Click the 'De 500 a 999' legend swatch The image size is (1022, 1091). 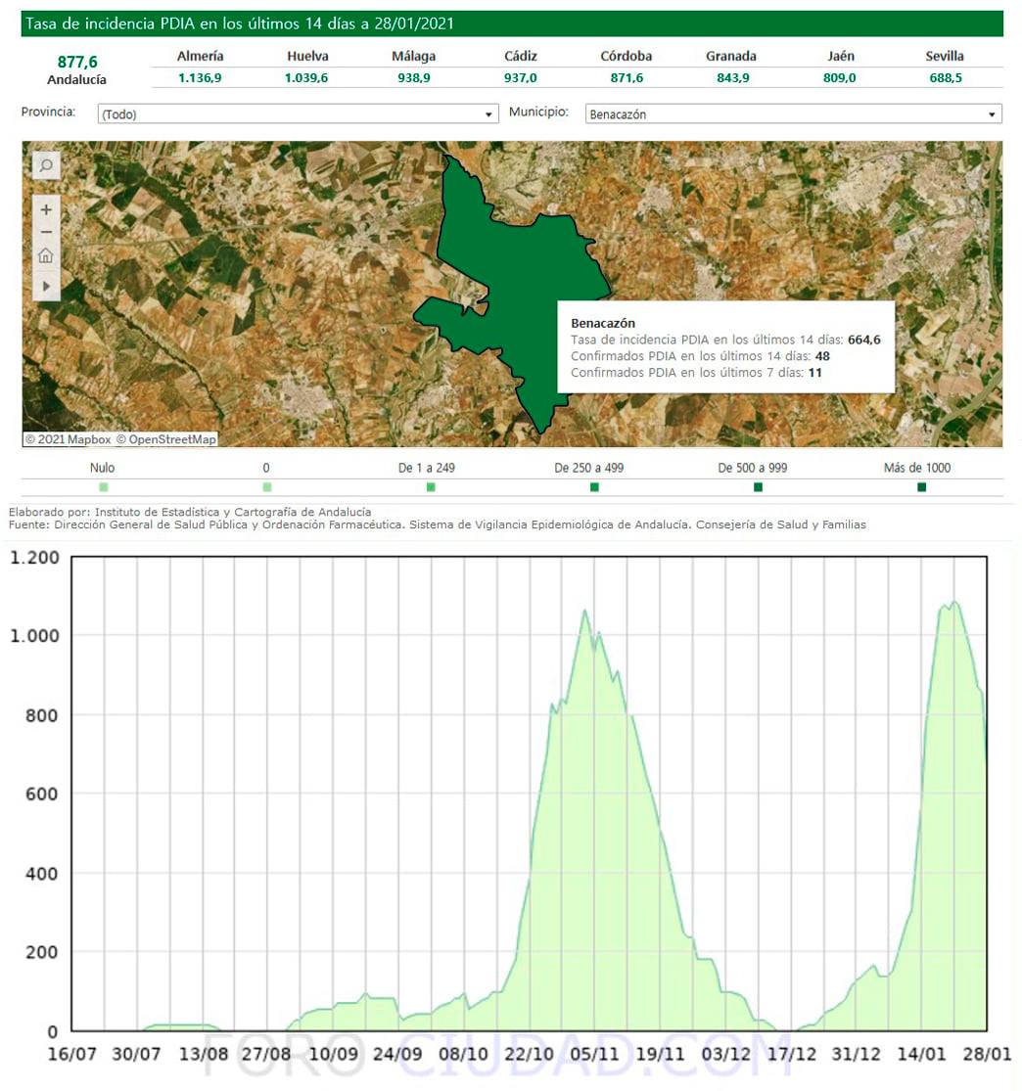tap(758, 486)
